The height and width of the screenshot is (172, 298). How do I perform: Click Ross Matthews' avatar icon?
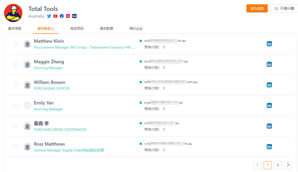click(x=27, y=147)
